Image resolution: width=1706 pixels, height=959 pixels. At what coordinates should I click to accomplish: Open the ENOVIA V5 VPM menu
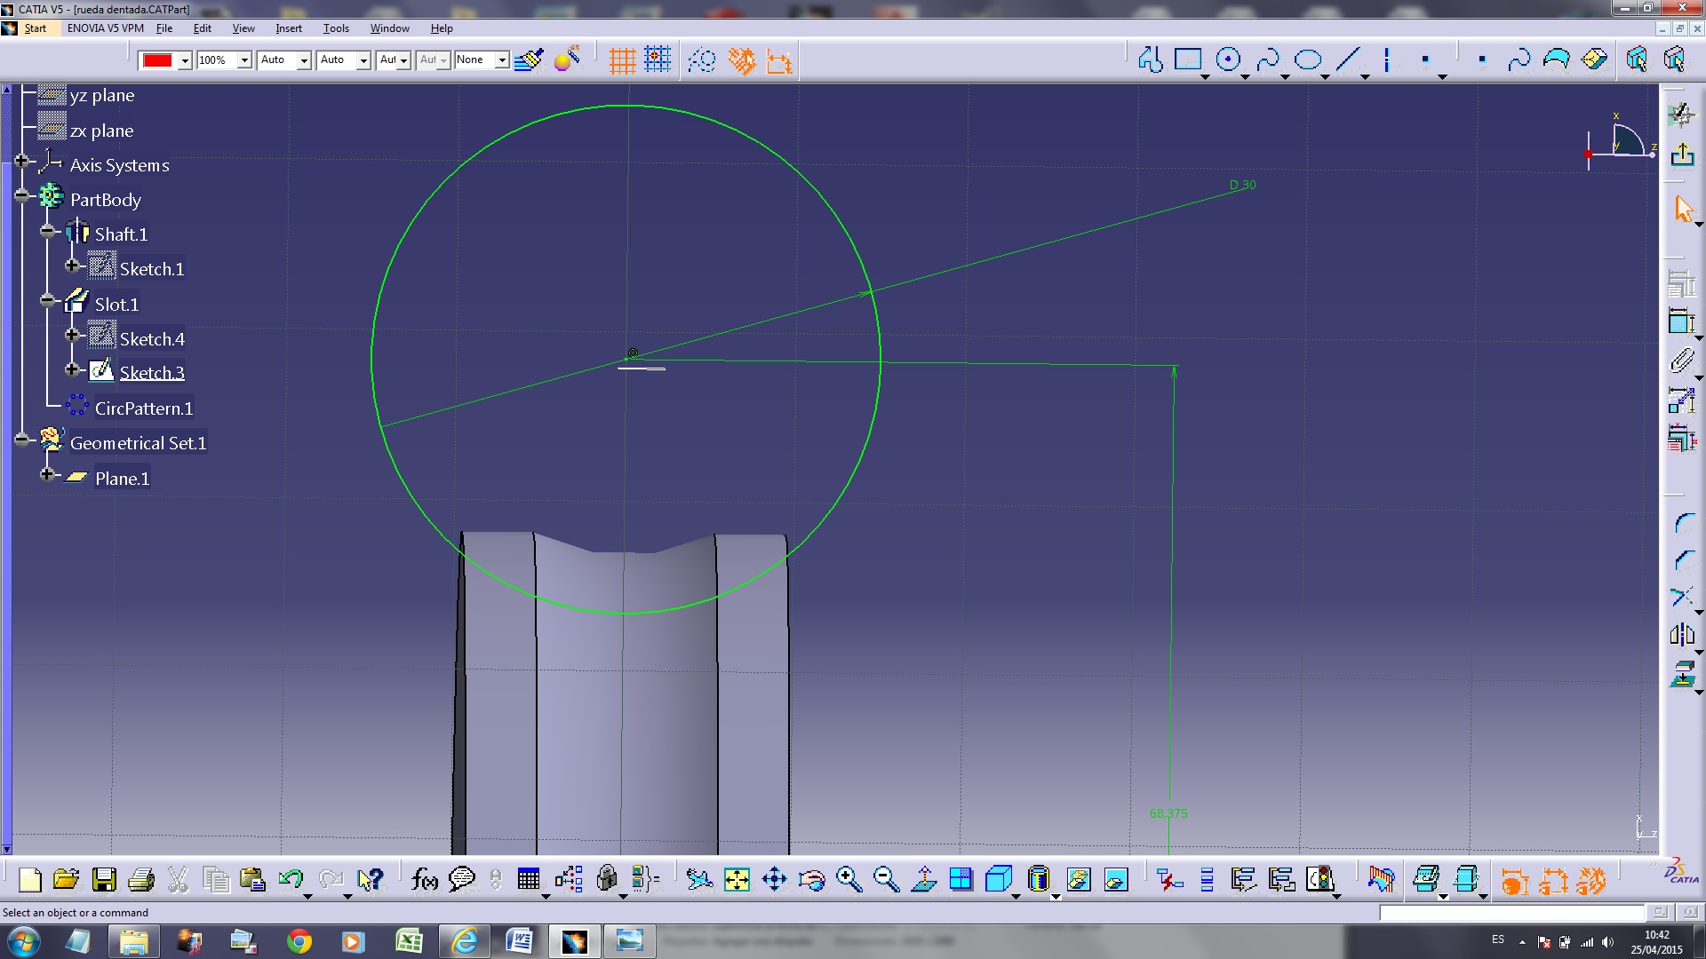click(105, 28)
